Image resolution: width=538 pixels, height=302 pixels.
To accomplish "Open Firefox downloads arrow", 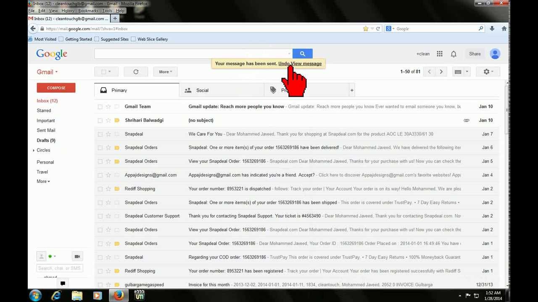I will pyautogui.click(x=492, y=29).
